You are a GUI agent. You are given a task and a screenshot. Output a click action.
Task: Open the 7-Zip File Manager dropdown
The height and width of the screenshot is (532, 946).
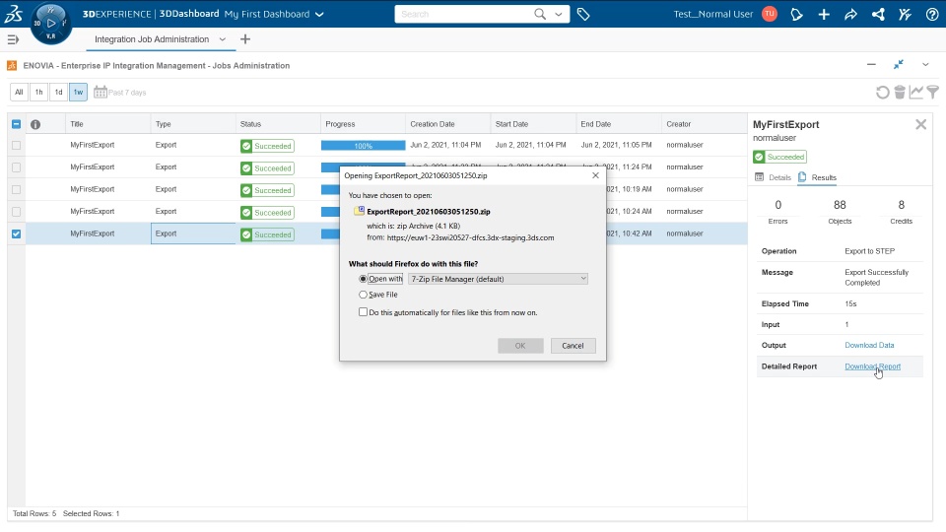498,279
